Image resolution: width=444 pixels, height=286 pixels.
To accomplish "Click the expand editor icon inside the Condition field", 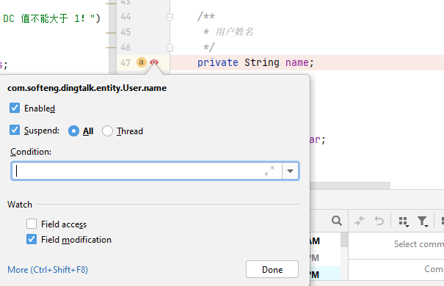I will (x=269, y=171).
